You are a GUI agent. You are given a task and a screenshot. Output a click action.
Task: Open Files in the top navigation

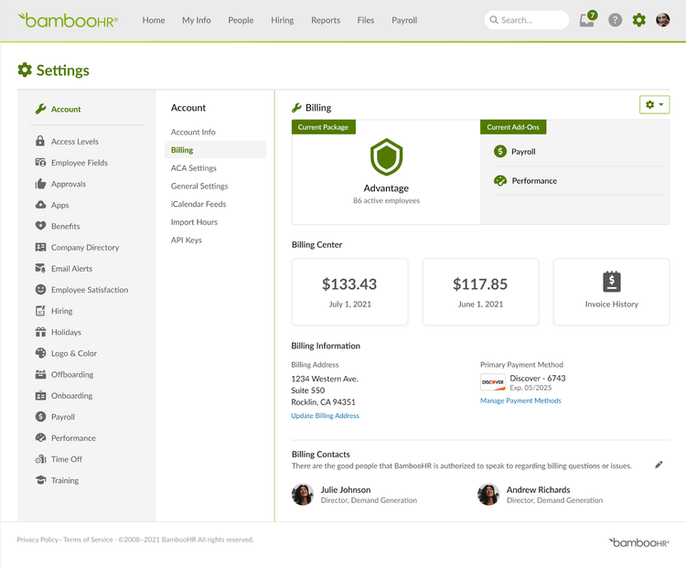point(366,20)
